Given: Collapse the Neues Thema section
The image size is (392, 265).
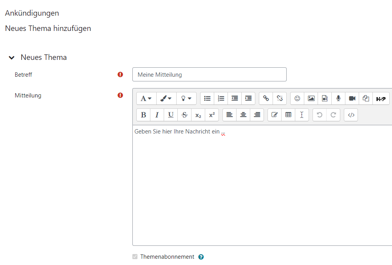Looking at the screenshot, I should (12, 58).
